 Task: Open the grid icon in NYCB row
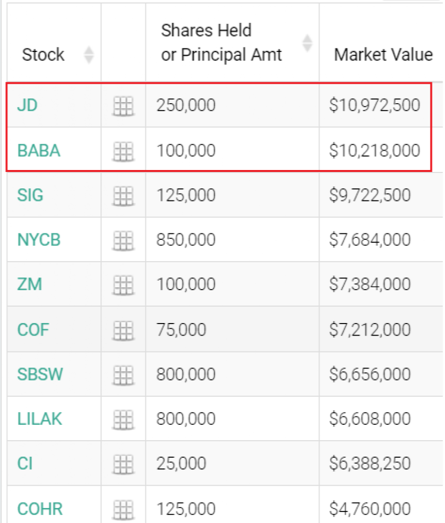pyautogui.click(x=123, y=240)
